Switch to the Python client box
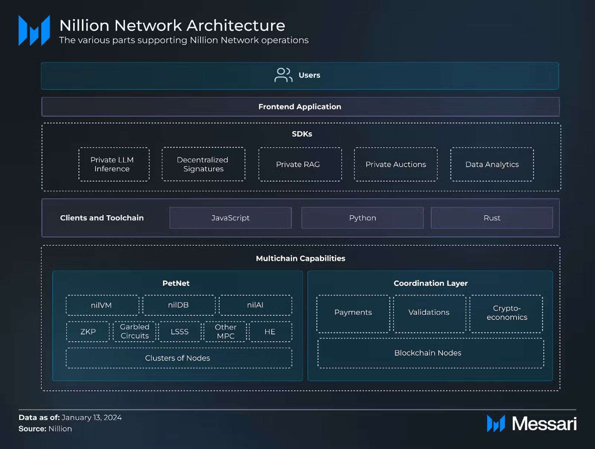Viewport: 595px width, 449px height. click(362, 218)
